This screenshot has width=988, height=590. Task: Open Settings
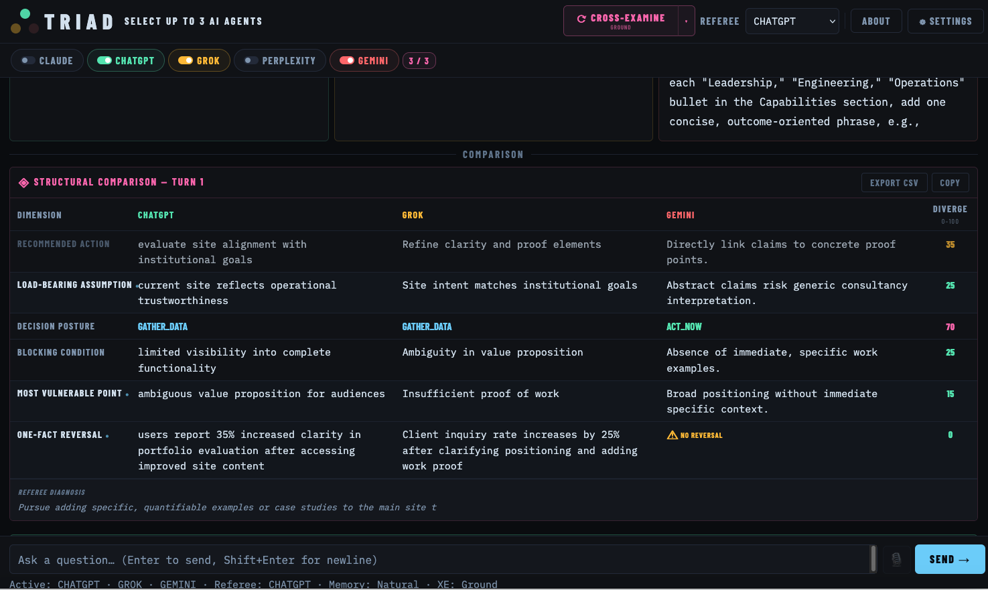click(946, 21)
